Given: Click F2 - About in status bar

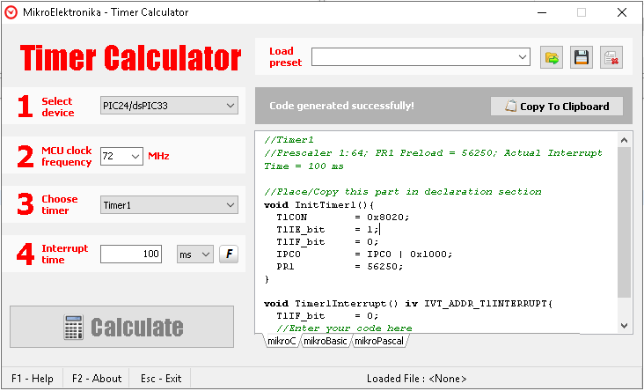Looking at the screenshot, I should point(97,379).
